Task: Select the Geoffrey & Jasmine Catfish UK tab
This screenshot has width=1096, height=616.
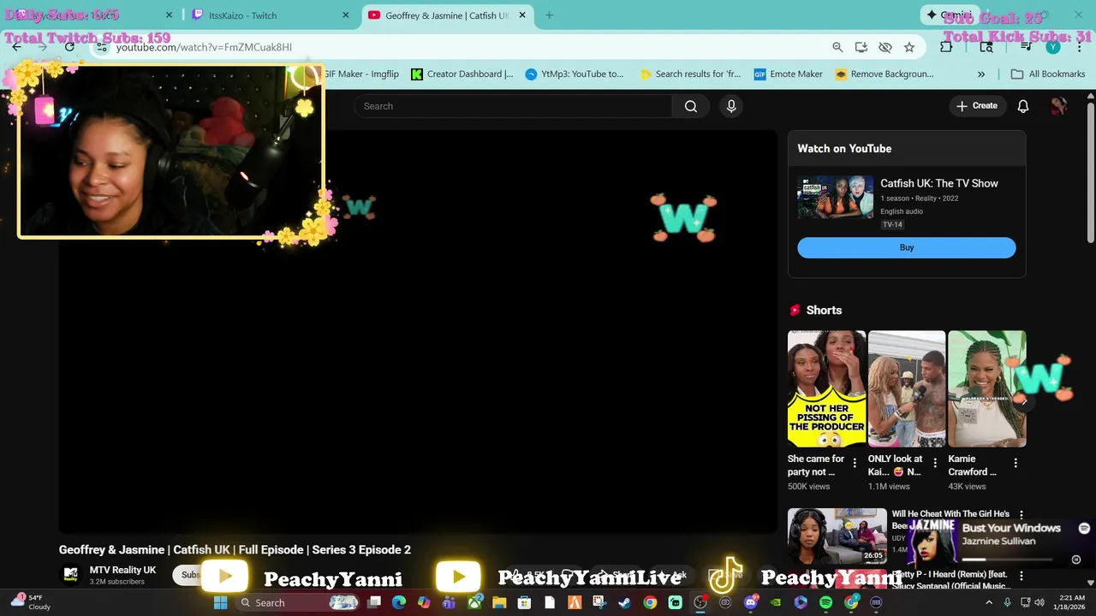Action: click(x=448, y=15)
